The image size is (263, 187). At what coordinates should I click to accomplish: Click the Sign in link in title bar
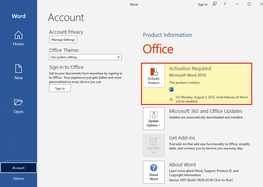pos(203,5)
